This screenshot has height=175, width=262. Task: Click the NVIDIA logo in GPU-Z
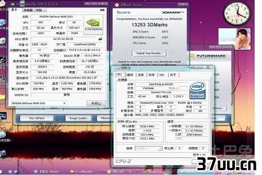tap(93, 25)
